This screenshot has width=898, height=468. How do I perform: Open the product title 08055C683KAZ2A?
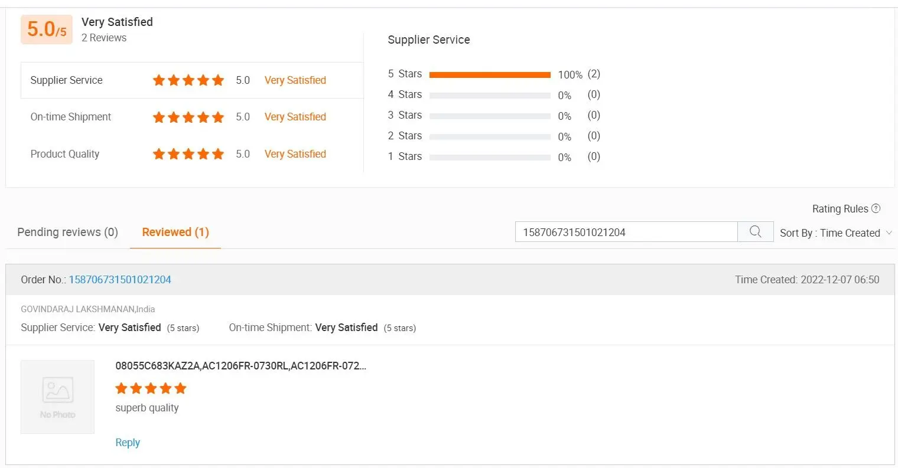(241, 366)
